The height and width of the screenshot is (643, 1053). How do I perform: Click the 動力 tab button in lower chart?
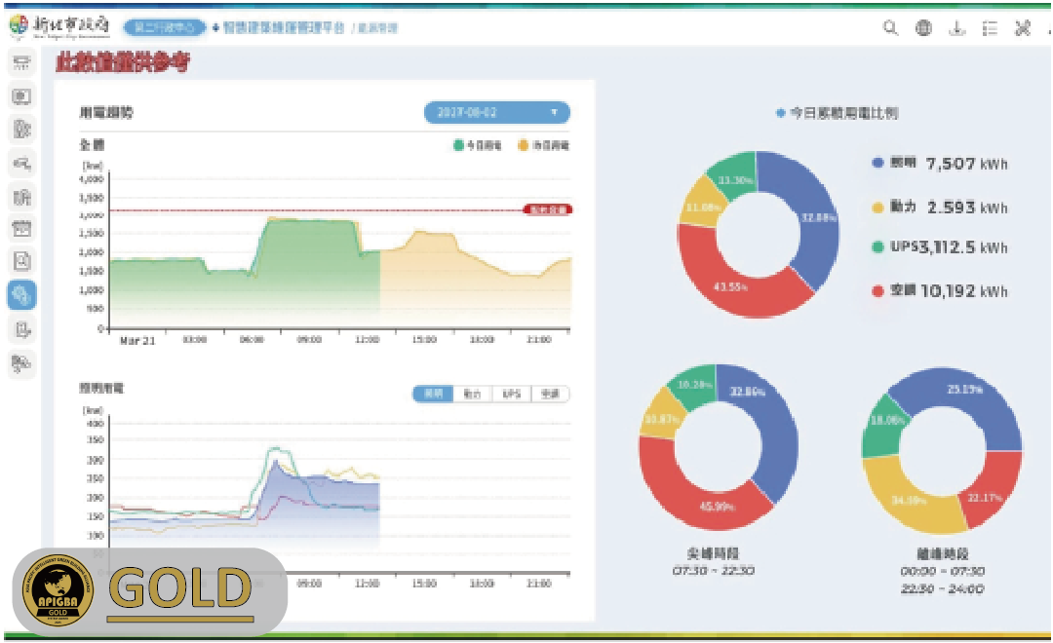click(473, 395)
